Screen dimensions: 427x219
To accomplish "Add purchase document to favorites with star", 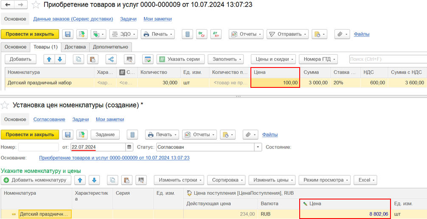I will tap(37, 5).
